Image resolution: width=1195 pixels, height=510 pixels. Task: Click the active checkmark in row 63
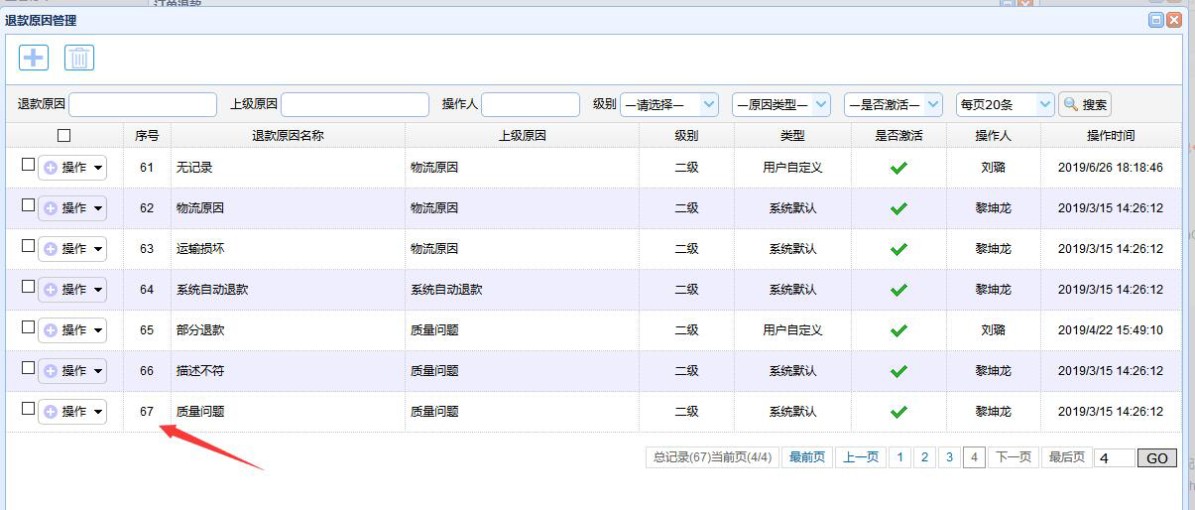click(898, 249)
